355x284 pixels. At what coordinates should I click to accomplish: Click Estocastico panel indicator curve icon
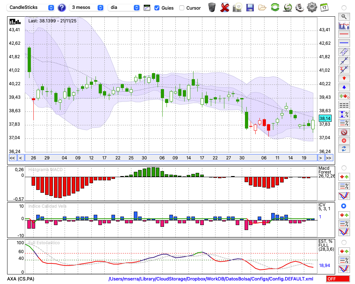pos(344,269)
